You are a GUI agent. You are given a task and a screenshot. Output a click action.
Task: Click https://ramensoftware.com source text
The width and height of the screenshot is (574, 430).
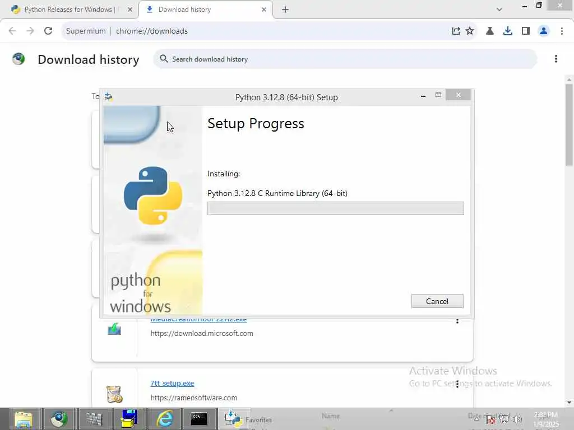click(193, 398)
